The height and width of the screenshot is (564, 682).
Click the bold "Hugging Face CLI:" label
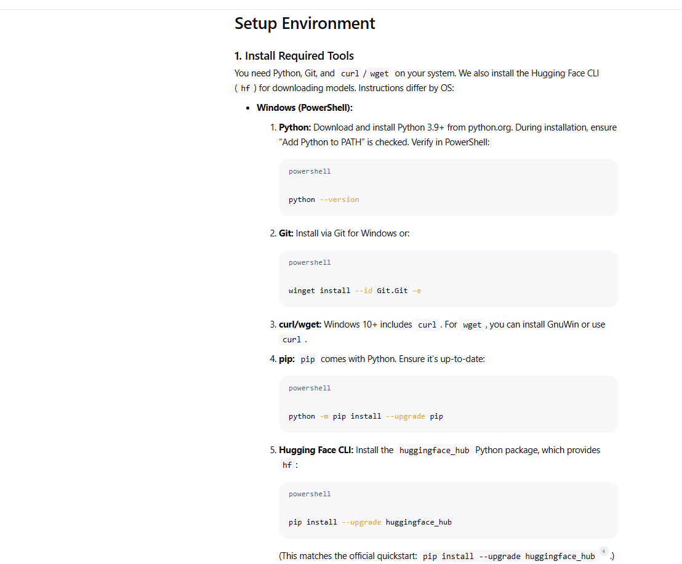click(x=316, y=450)
